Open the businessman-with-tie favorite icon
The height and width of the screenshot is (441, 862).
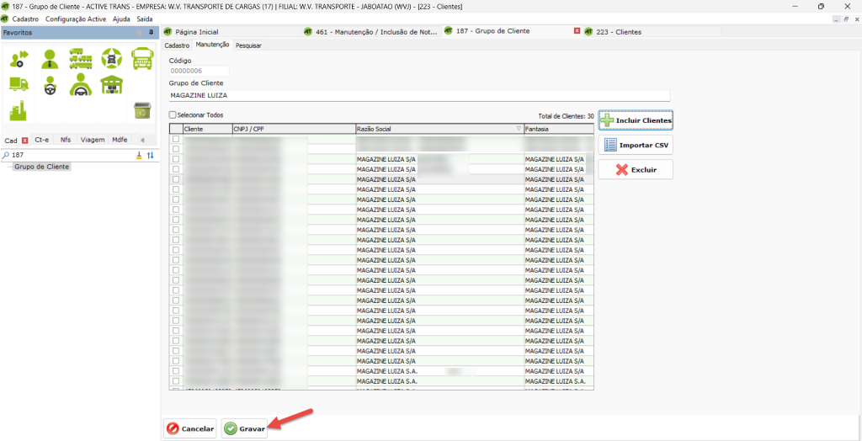click(x=50, y=59)
